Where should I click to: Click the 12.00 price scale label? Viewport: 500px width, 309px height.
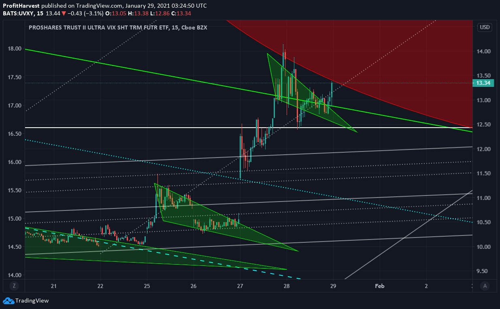click(484, 149)
